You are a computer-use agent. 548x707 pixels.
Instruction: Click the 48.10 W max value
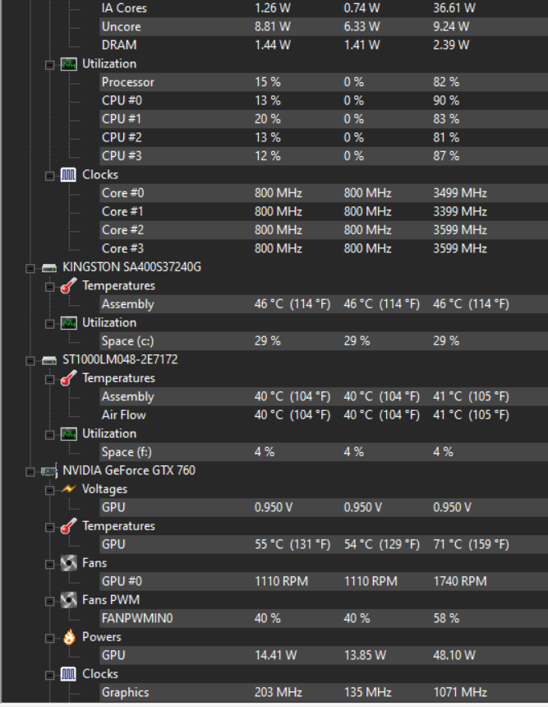454,655
